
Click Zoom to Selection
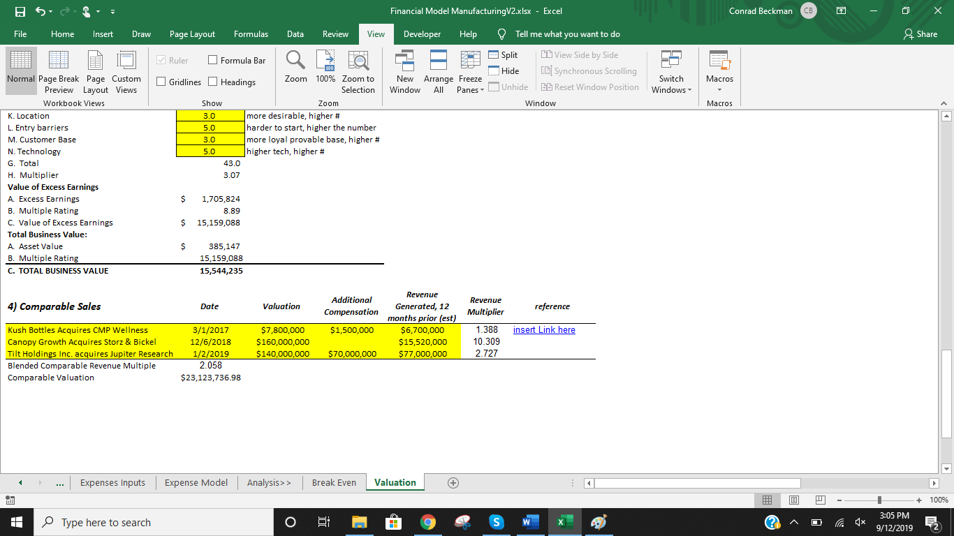tap(358, 71)
